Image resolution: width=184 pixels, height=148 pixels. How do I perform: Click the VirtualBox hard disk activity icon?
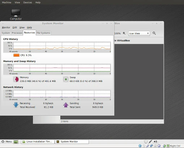pos(140,146)
